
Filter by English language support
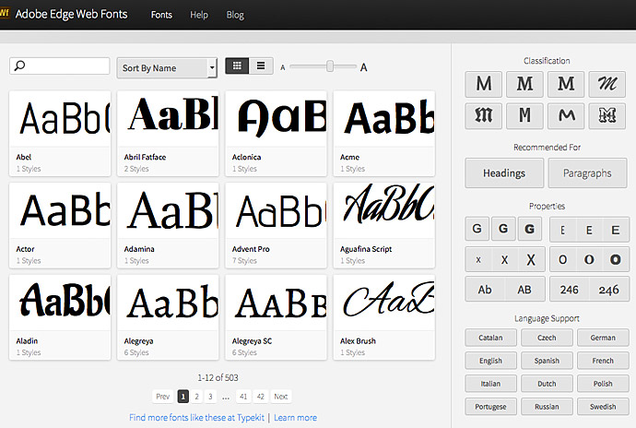[490, 361]
